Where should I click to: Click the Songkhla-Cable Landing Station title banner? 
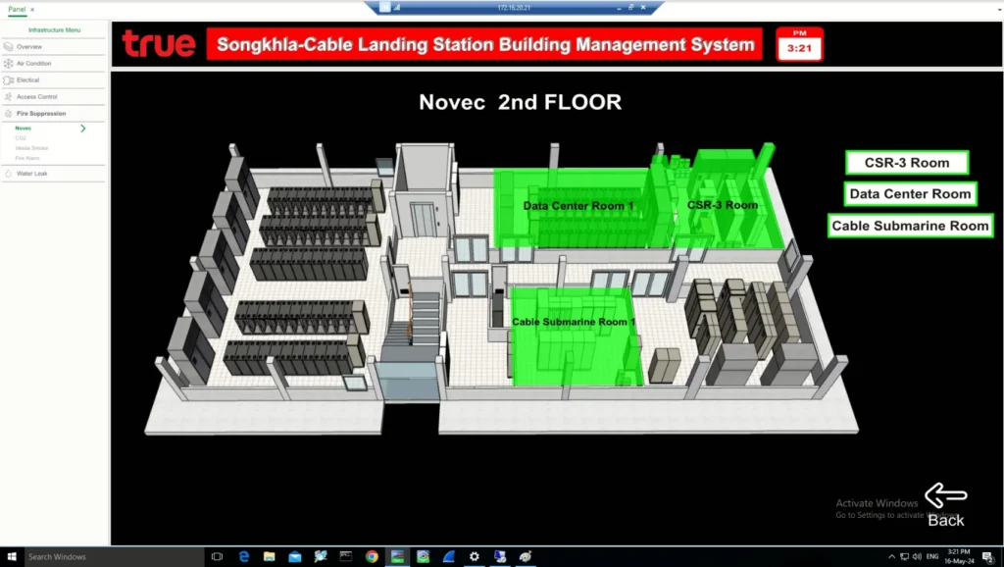(x=484, y=44)
